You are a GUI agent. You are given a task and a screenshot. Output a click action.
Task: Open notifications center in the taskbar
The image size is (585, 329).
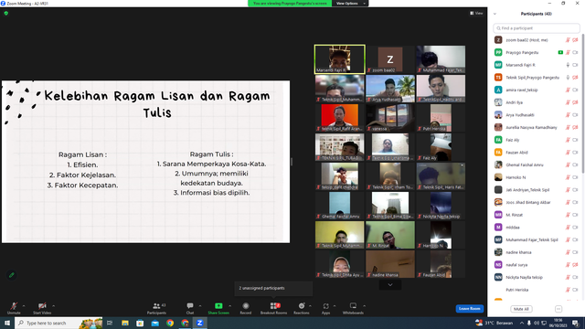(x=576, y=323)
